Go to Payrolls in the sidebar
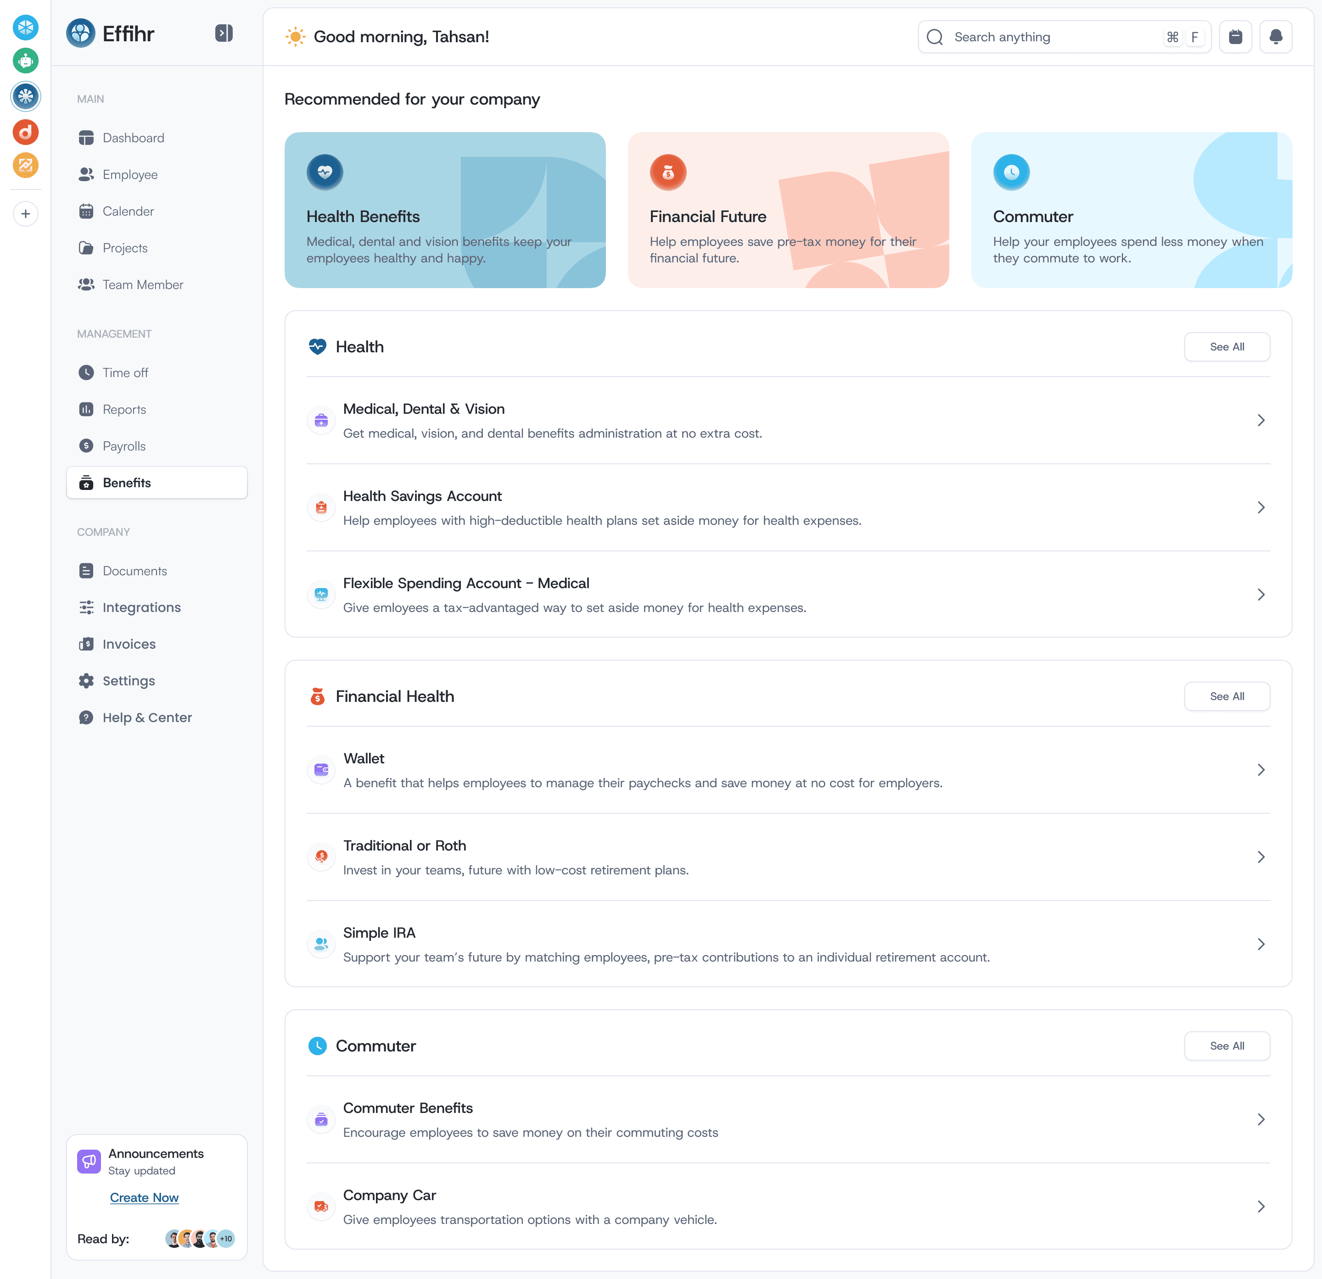The height and width of the screenshot is (1279, 1322). pyautogui.click(x=157, y=446)
